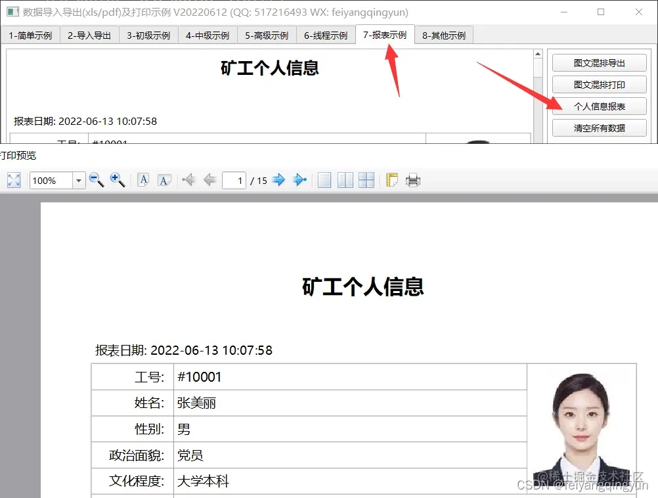Click the 图文混排导出 button
The height and width of the screenshot is (498, 658).
[598, 62]
